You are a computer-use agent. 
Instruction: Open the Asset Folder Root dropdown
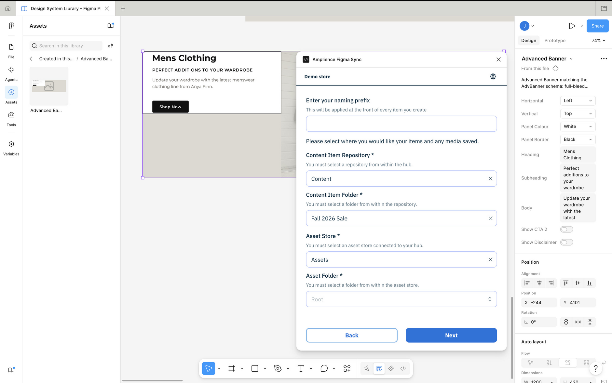401,299
